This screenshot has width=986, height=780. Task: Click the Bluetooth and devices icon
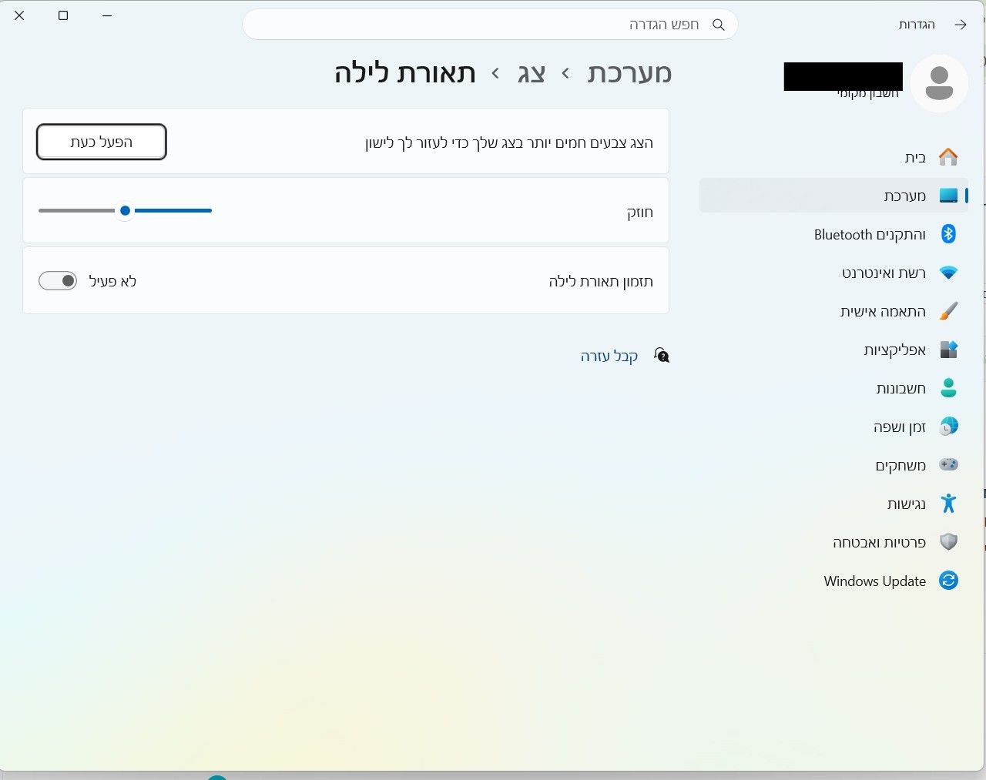click(948, 234)
